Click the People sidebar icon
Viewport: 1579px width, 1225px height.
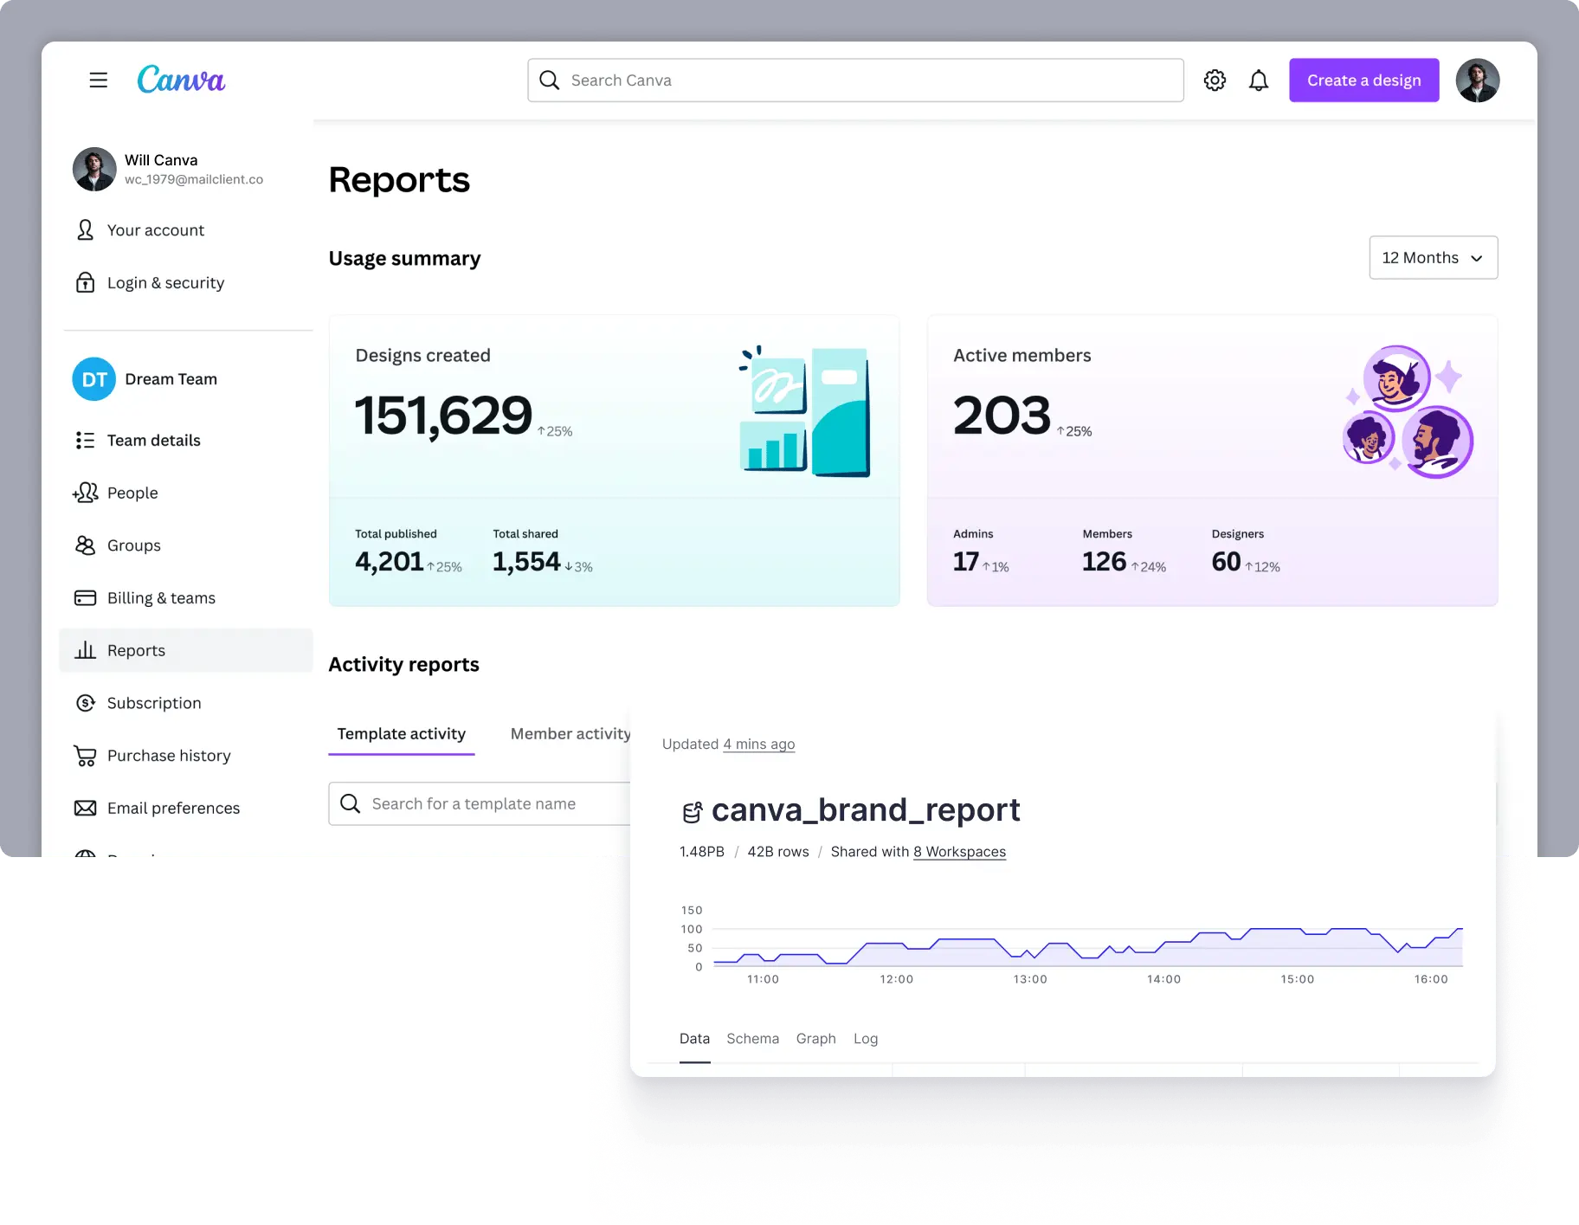tap(86, 493)
